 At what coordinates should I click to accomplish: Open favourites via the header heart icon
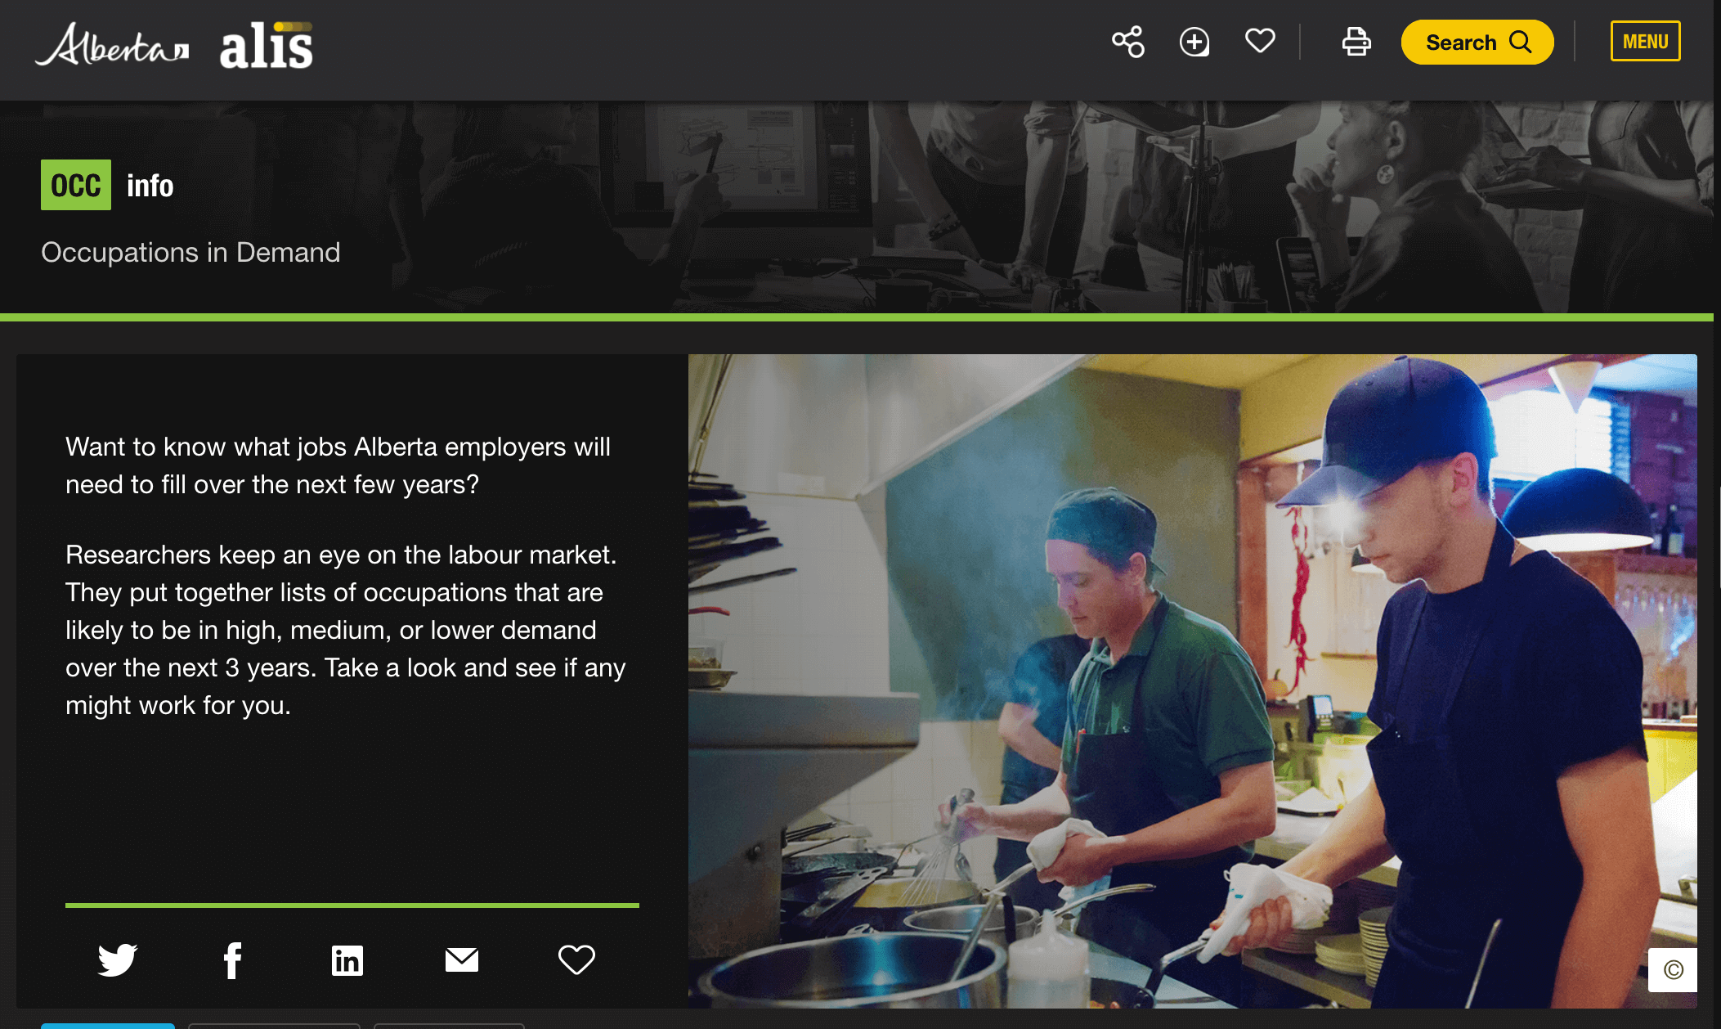click(x=1259, y=41)
